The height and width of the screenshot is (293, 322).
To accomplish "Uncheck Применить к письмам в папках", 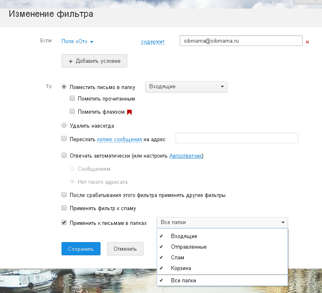I will [64, 222].
